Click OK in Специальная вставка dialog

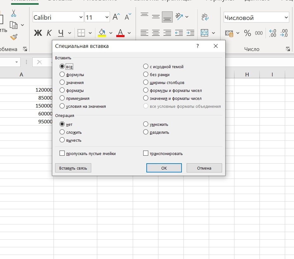[x=164, y=168]
